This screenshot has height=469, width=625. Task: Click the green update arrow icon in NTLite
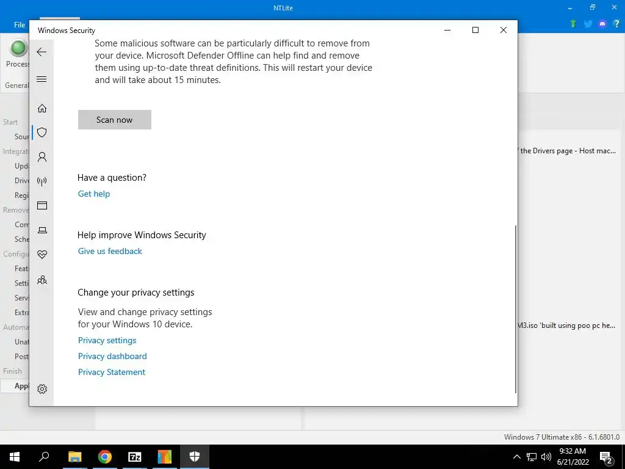point(573,24)
